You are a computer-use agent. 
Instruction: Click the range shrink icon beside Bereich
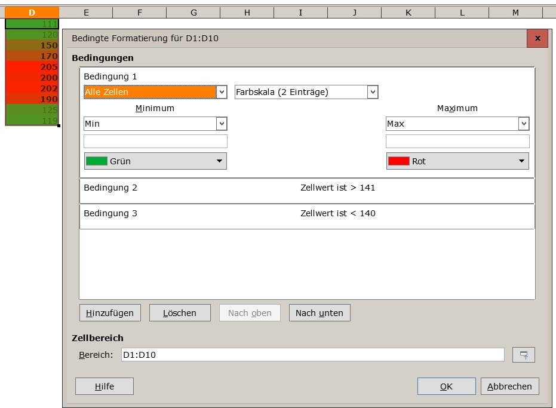point(523,355)
